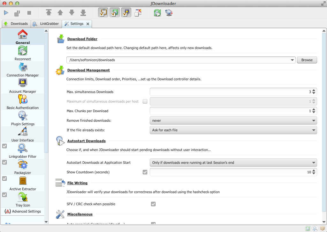Image resolution: width=327 pixels, height=232 pixels.
Task: Open the Account Manager section
Action: (23, 86)
